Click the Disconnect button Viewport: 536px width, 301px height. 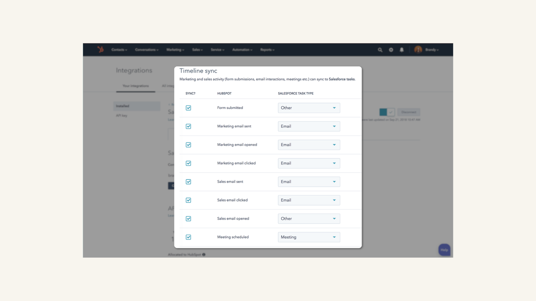(408, 112)
